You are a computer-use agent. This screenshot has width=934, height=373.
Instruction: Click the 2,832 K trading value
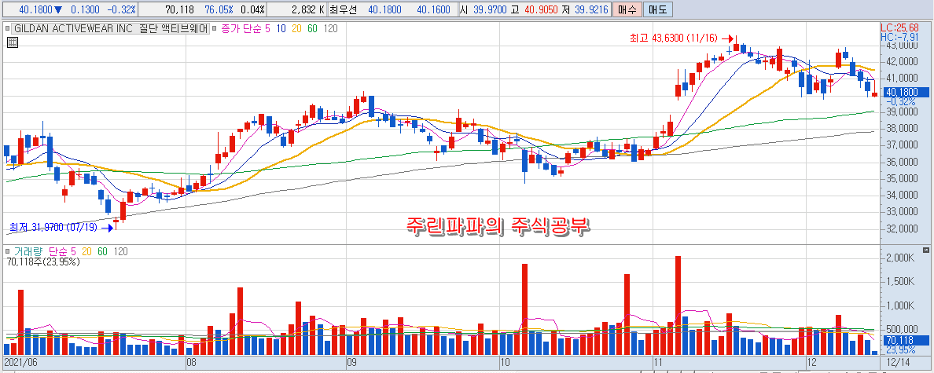(308, 9)
